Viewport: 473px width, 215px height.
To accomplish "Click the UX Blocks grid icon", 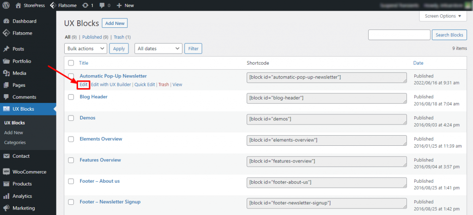I will pyautogui.click(x=6, y=109).
